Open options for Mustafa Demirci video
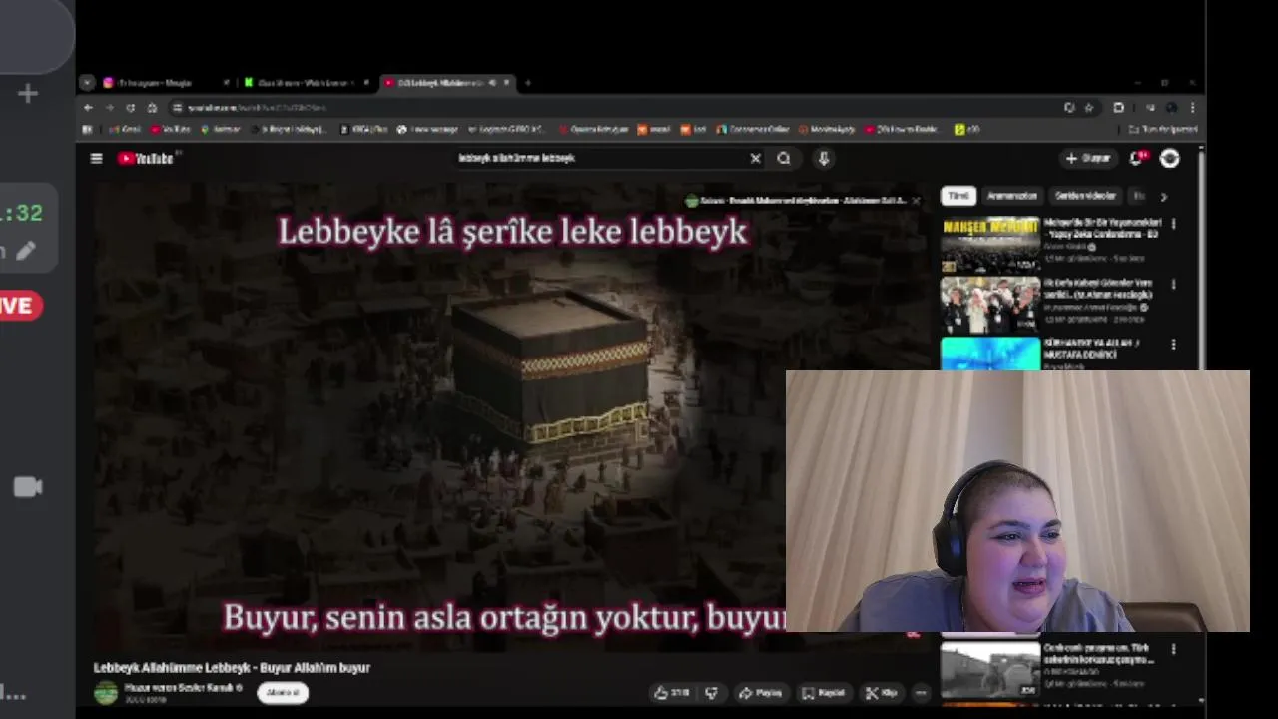 point(1173,345)
